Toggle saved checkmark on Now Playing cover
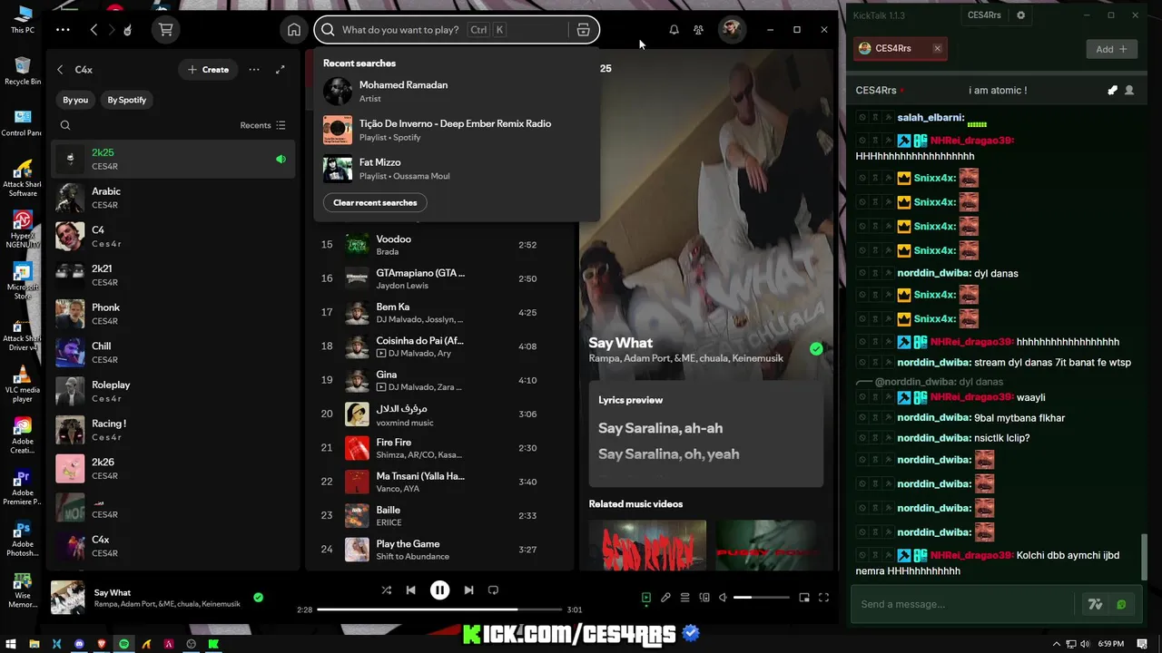 tap(816, 349)
